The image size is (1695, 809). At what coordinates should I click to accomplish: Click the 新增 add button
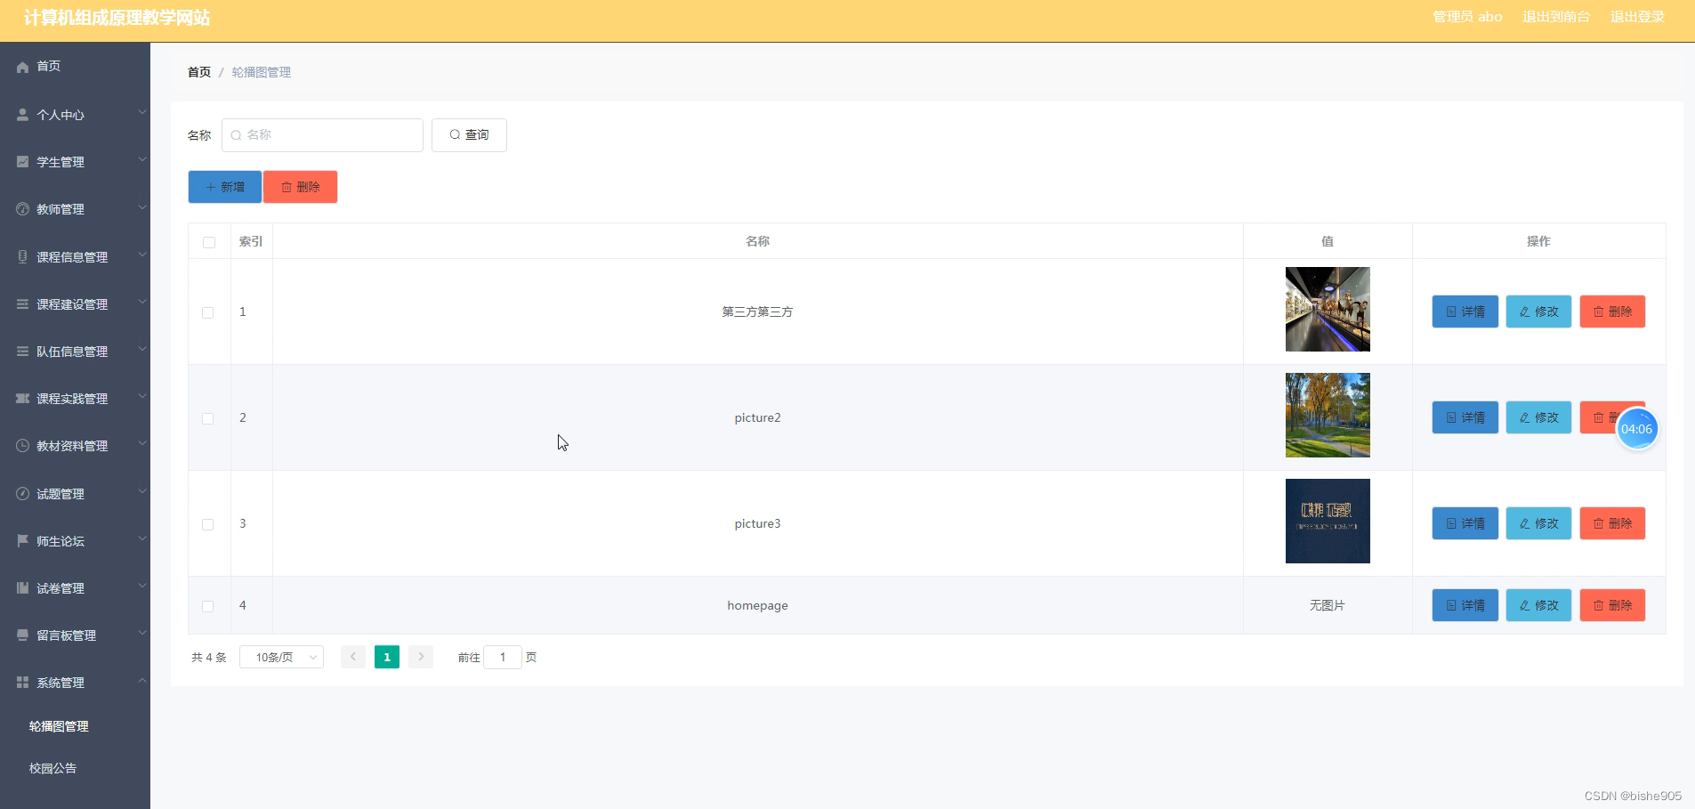(x=224, y=187)
